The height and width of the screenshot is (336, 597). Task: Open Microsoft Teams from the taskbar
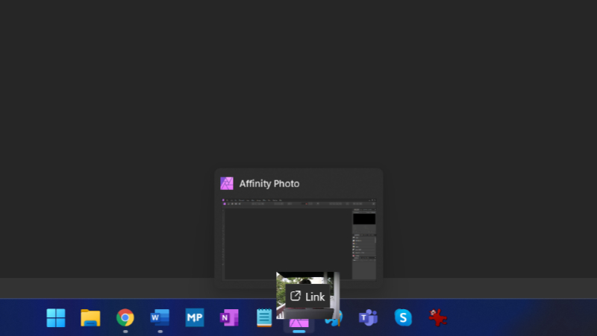coord(368,317)
